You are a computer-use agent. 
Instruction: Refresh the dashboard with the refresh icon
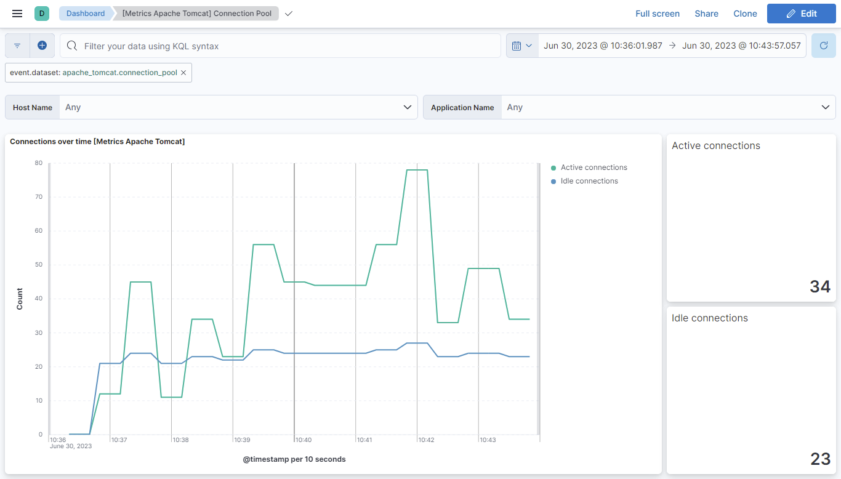[823, 45]
